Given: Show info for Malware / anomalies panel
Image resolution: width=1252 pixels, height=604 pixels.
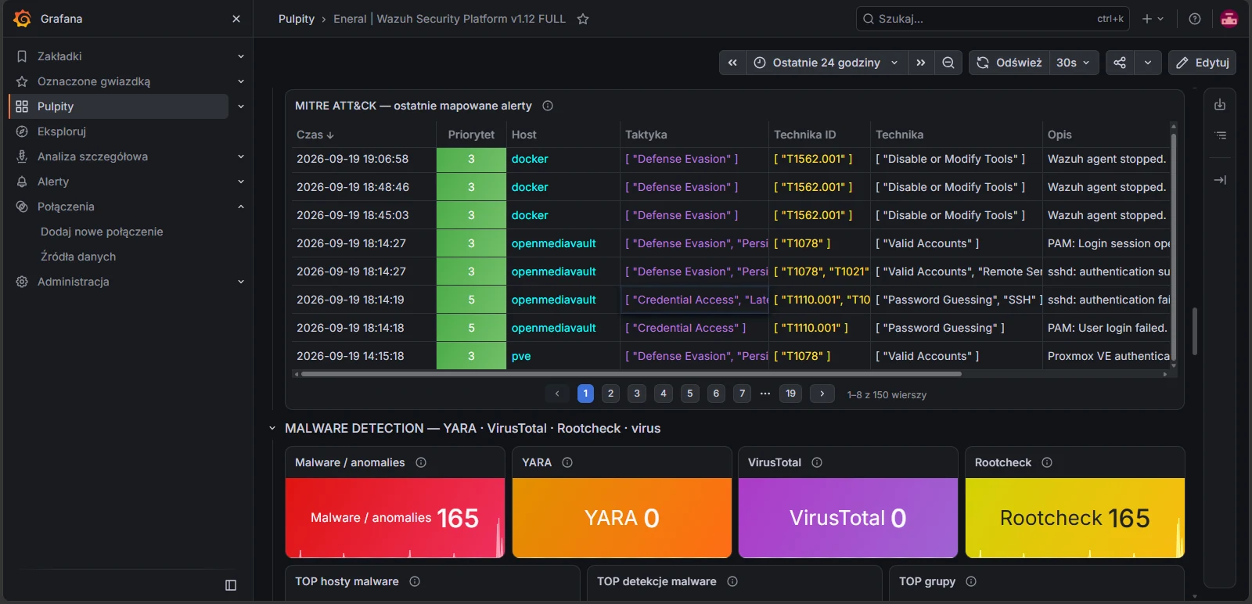Looking at the screenshot, I should pyautogui.click(x=421, y=462).
